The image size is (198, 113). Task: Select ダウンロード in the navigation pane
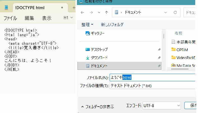click(x=96, y=58)
